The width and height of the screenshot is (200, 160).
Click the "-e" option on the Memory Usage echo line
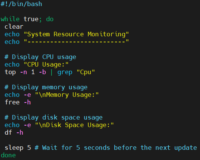point(27,95)
